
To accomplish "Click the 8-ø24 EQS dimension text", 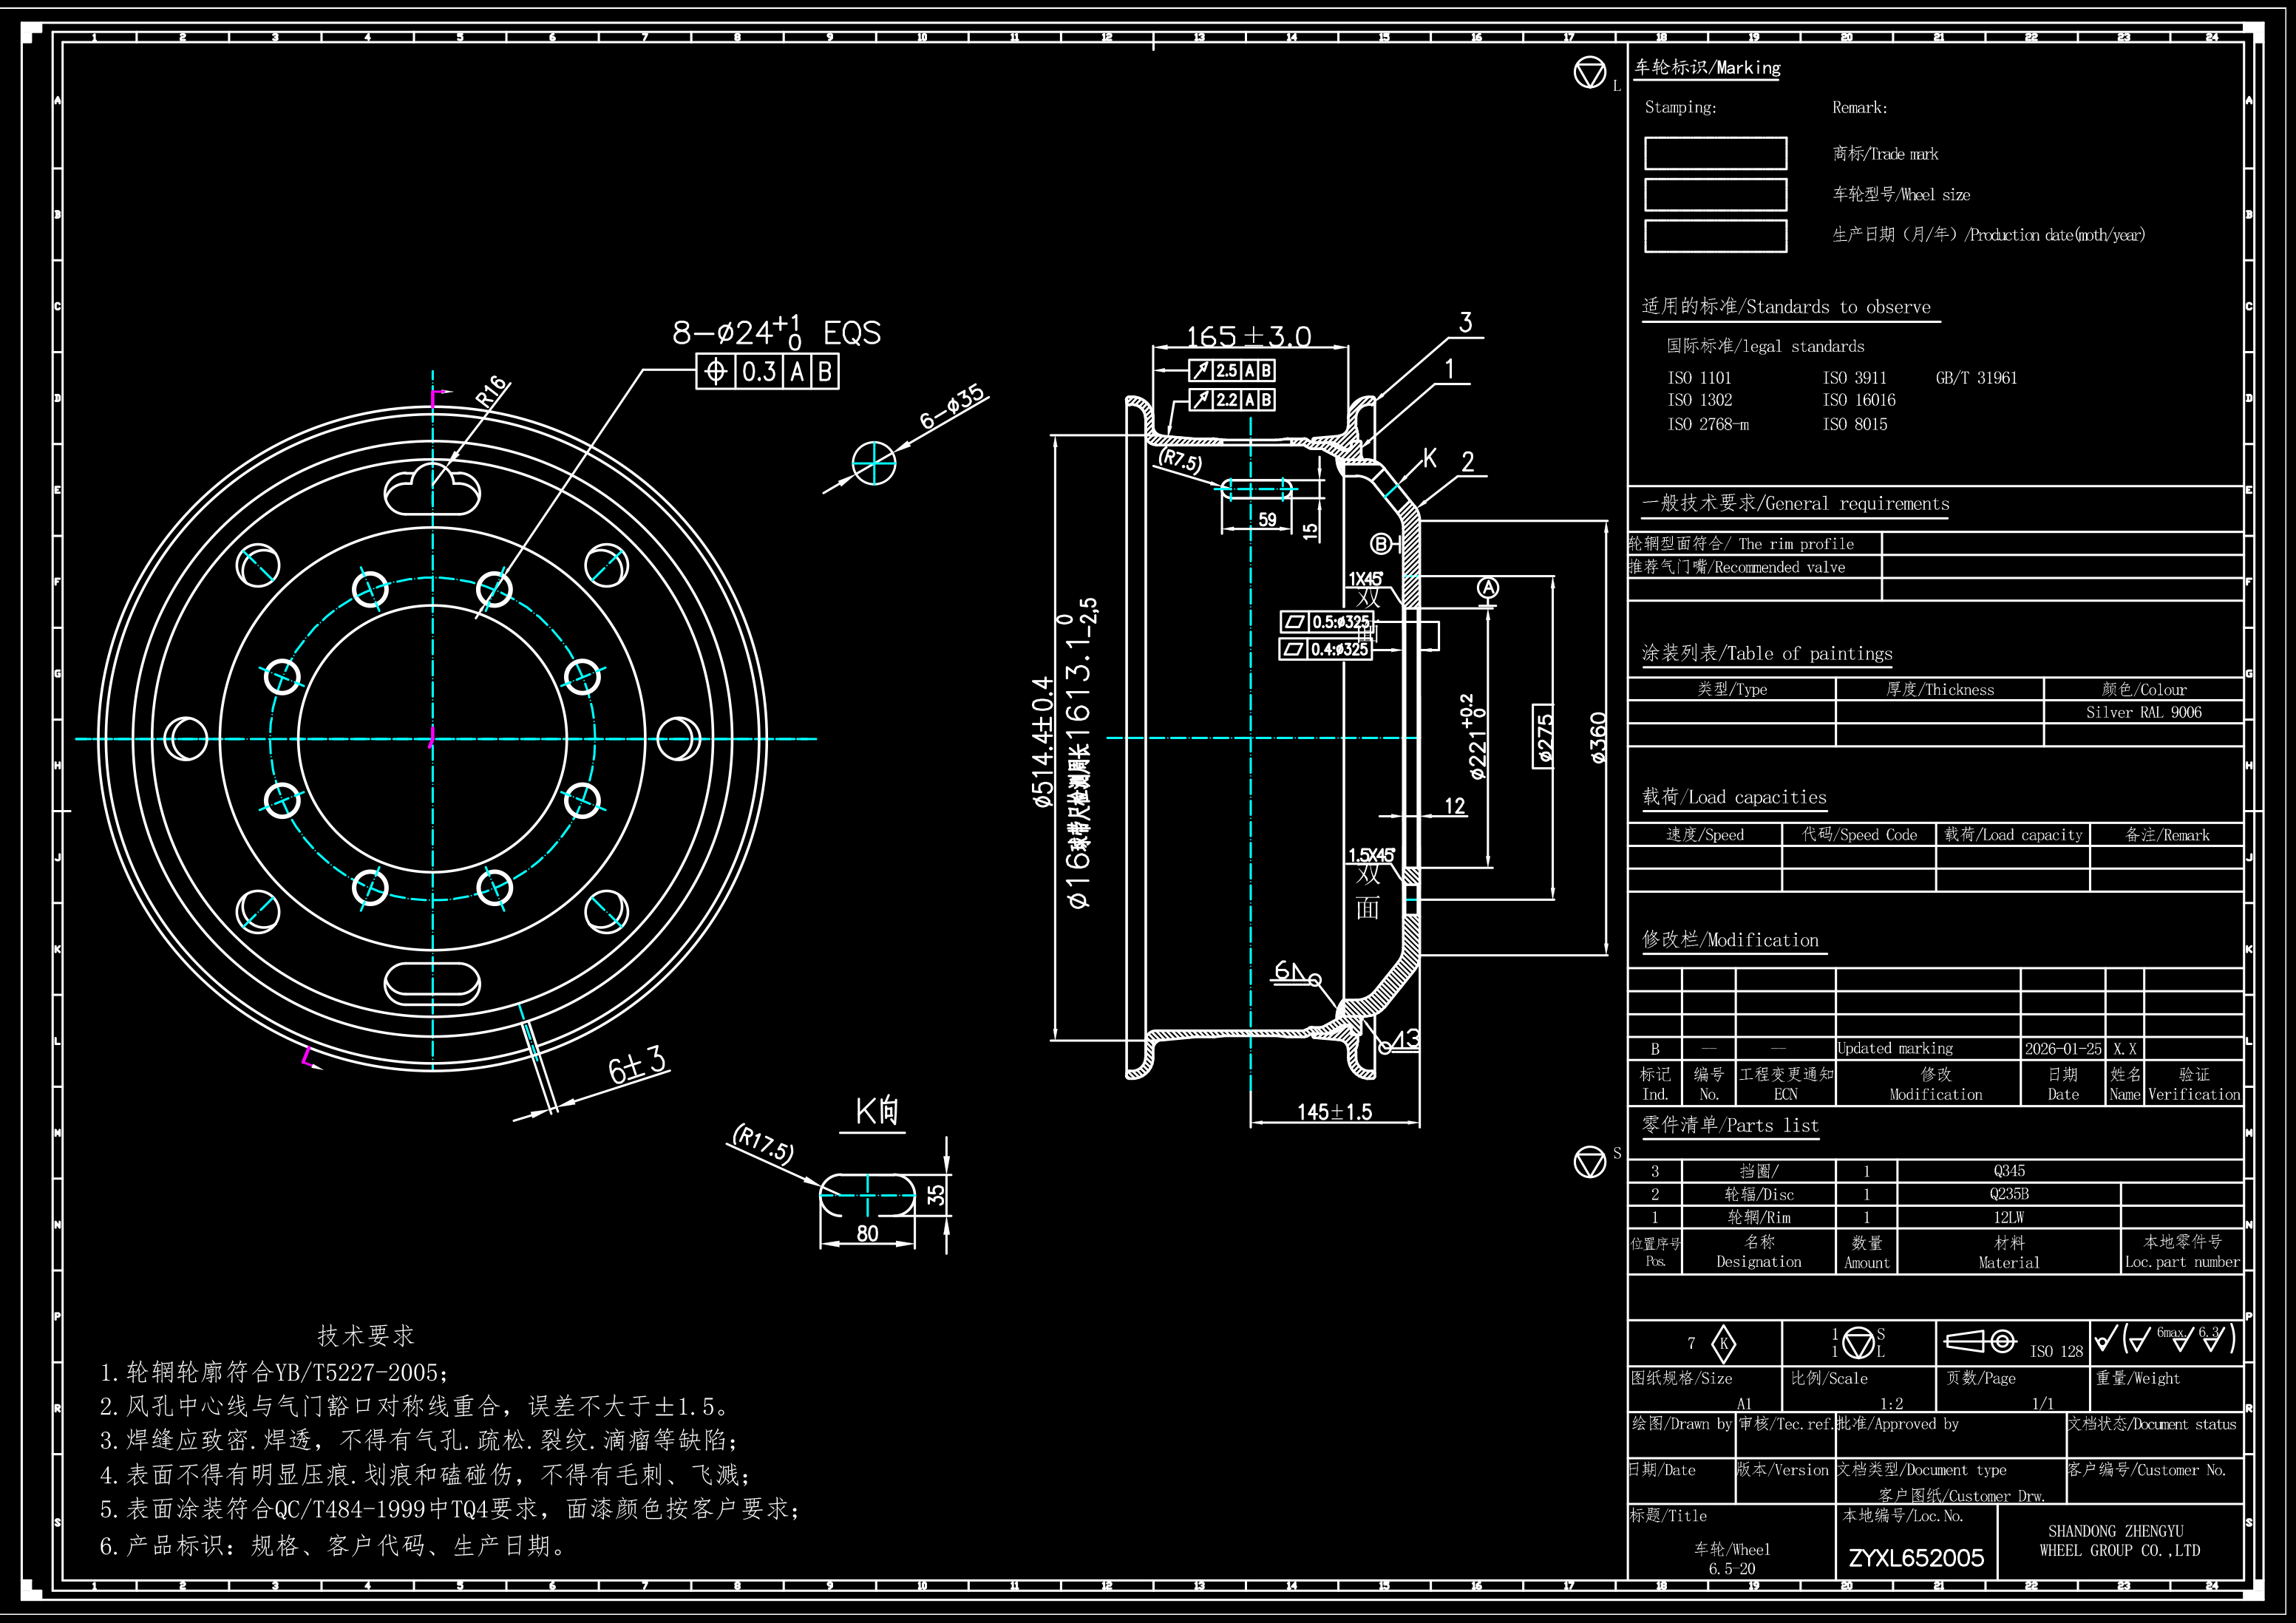I will [x=776, y=332].
